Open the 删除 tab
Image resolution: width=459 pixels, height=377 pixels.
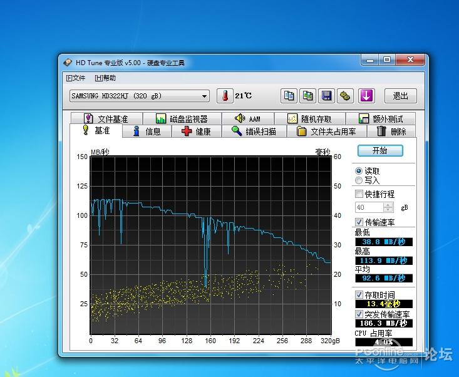[x=391, y=132]
